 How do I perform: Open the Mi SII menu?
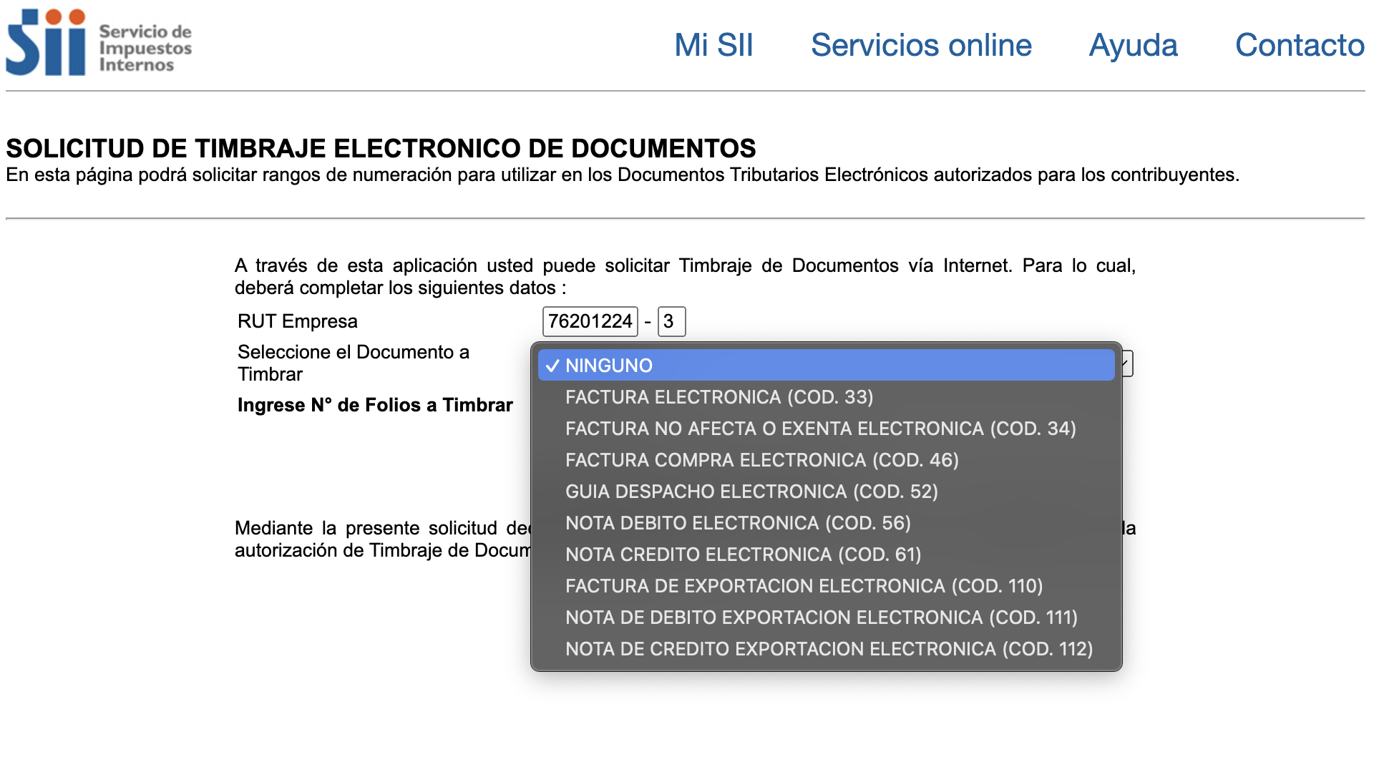[x=713, y=45]
